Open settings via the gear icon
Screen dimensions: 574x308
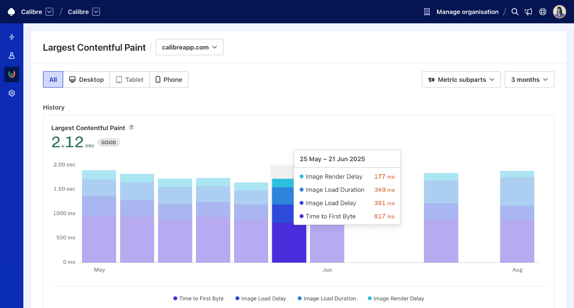[11, 93]
